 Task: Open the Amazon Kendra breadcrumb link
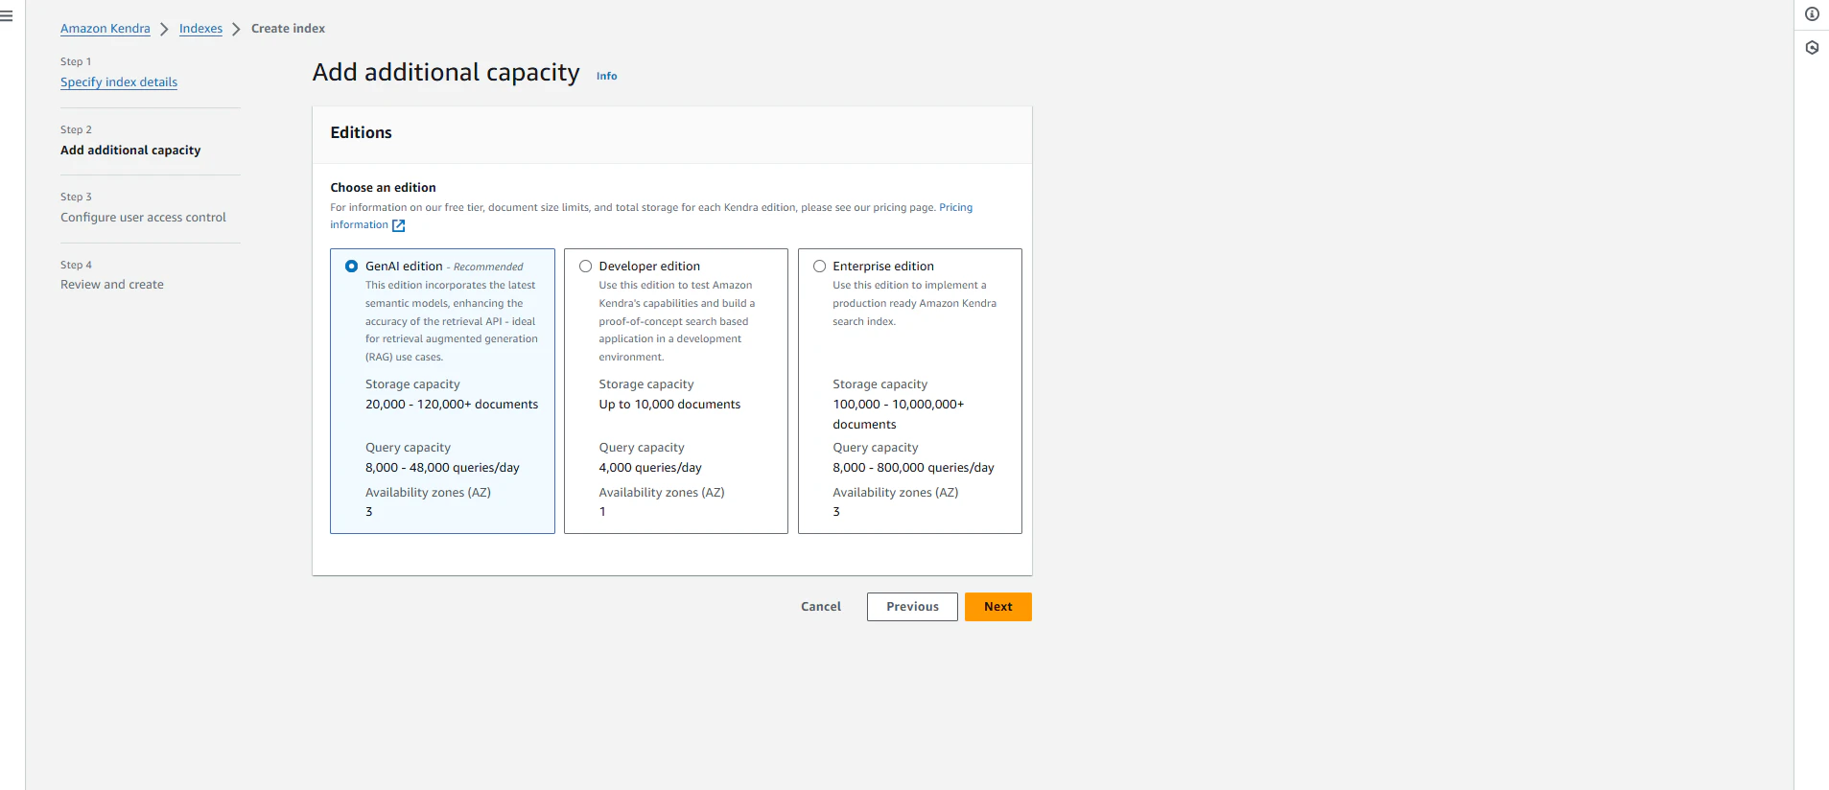click(x=106, y=29)
